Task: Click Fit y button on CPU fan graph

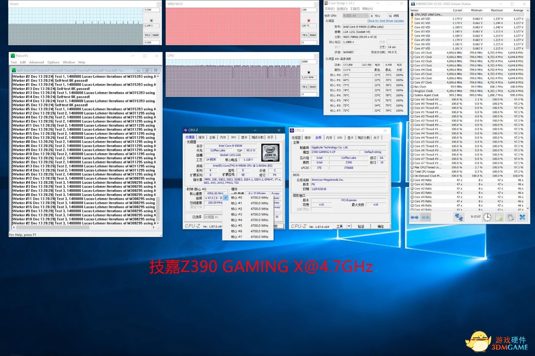Action: [305, 87]
